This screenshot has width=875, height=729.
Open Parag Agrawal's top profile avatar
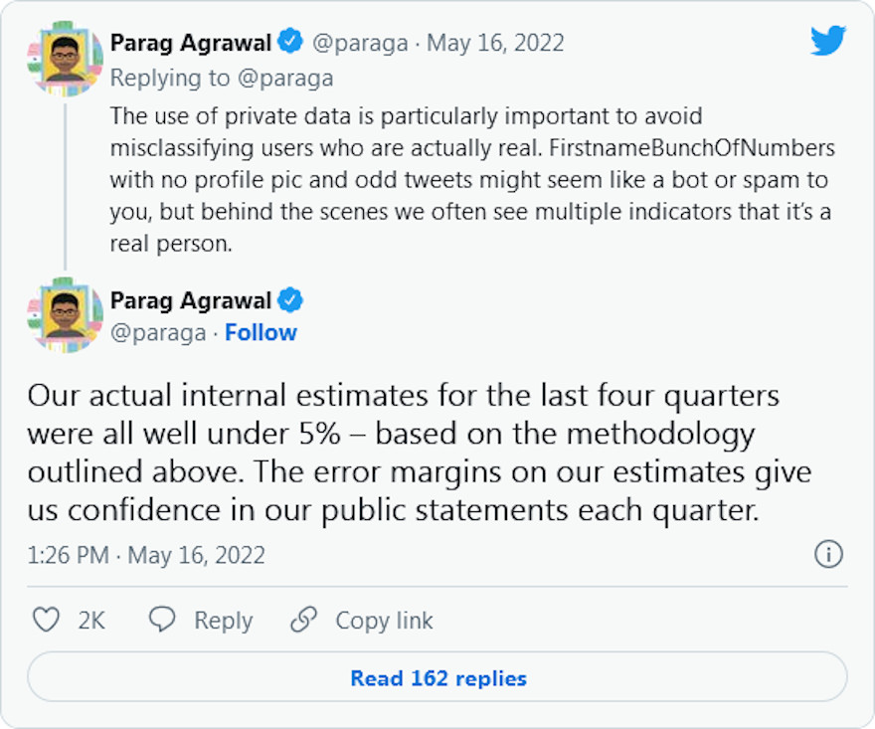click(65, 59)
